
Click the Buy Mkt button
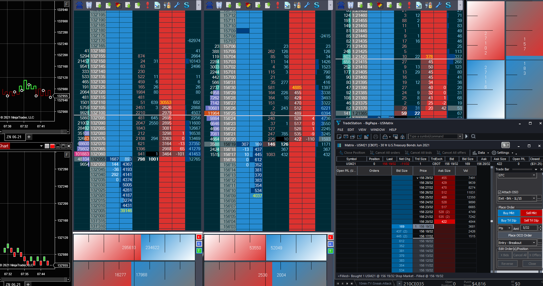click(x=509, y=213)
